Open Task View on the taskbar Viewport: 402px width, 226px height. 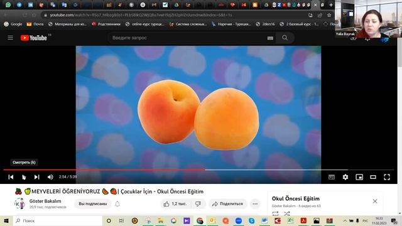tap(121, 220)
